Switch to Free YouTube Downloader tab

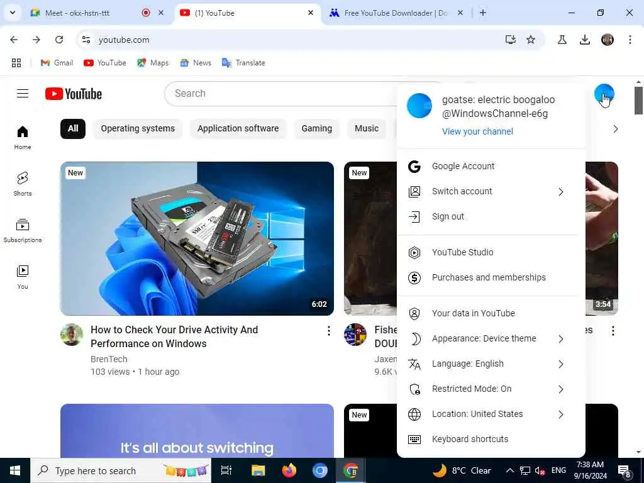(396, 13)
